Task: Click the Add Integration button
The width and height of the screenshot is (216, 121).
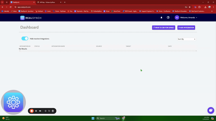Action: (186, 27)
